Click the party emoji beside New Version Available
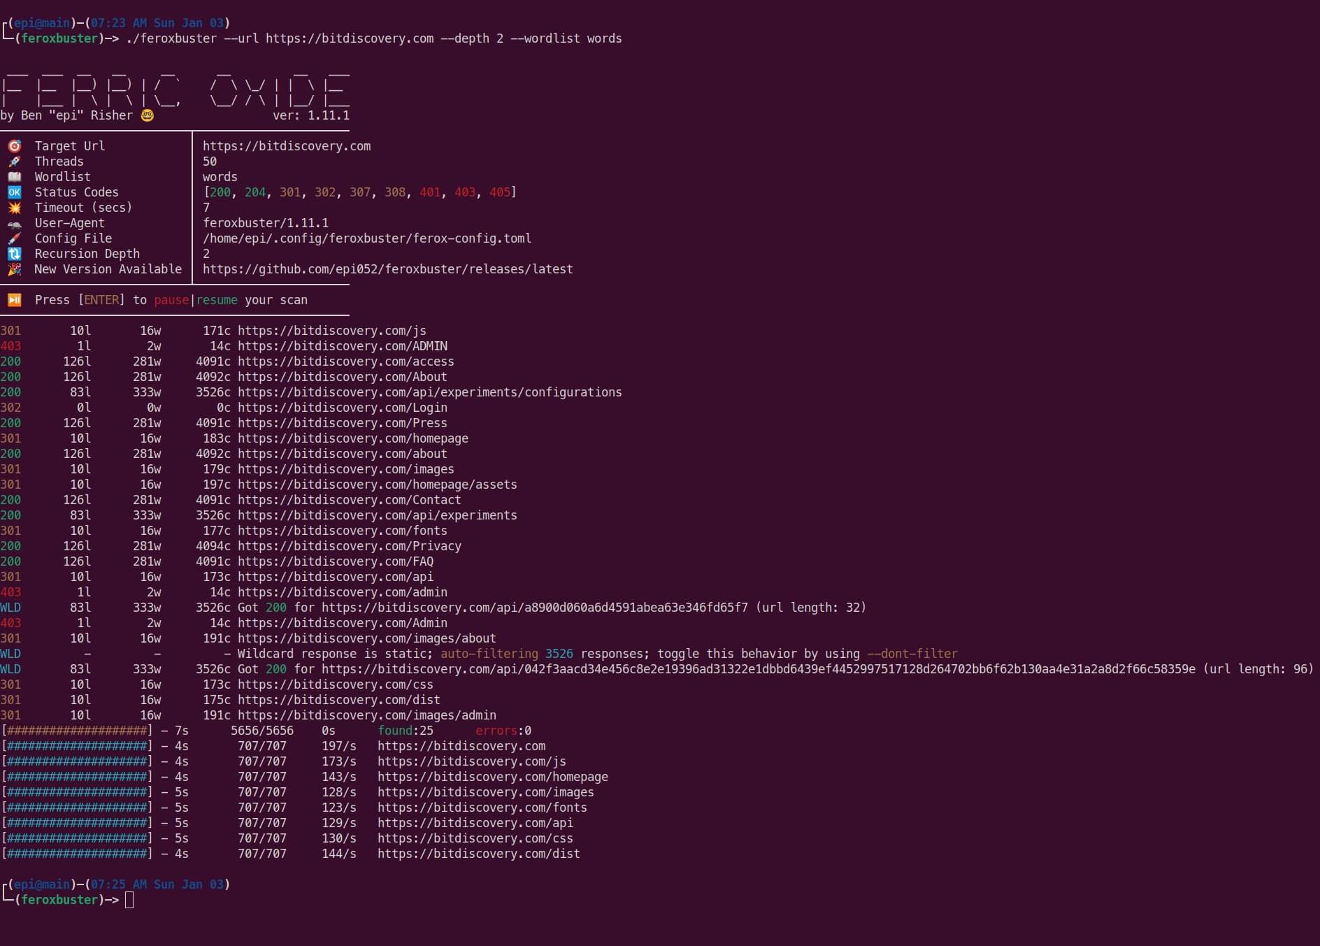The image size is (1320, 946). tap(14, 269)
